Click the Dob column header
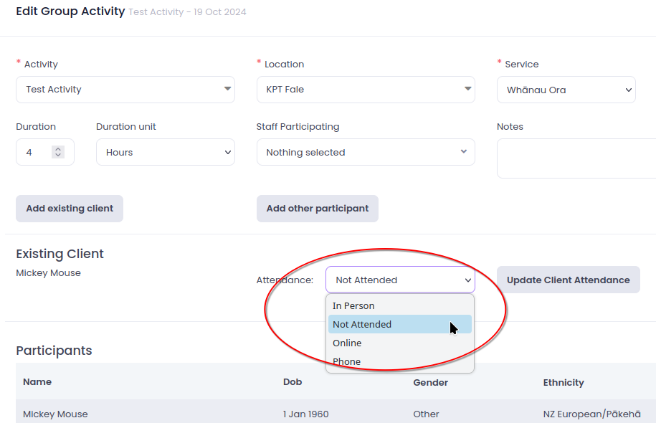The width and height of the screenshot is (656, 423). pyautogui.click(x=293, y=382)
